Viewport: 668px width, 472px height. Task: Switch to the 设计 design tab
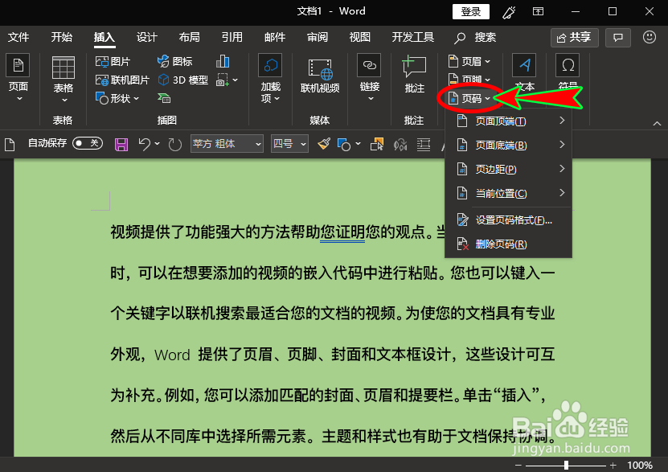147,38
